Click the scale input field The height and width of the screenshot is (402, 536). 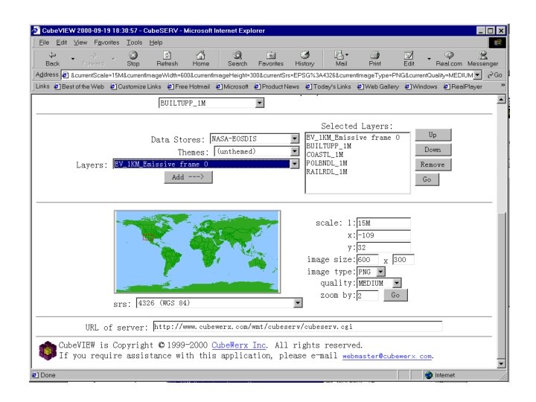[x=383, y=223]
